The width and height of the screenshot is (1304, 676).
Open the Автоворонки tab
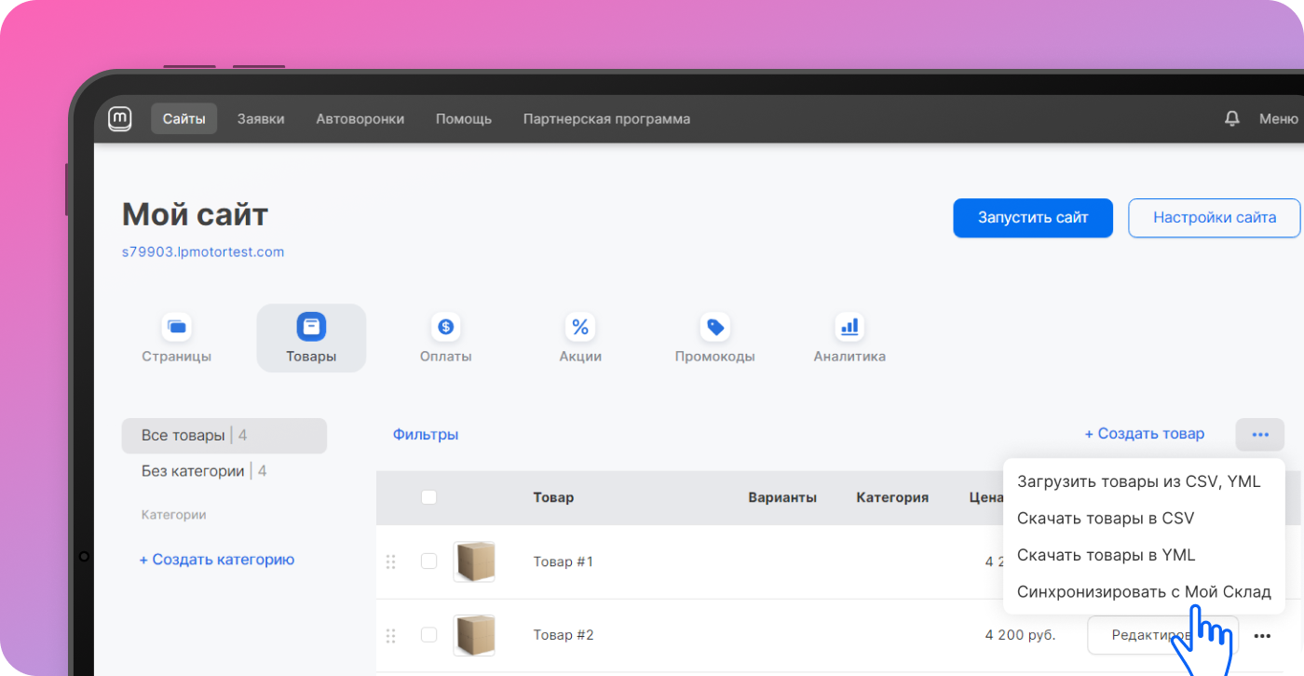pos(360,119)
